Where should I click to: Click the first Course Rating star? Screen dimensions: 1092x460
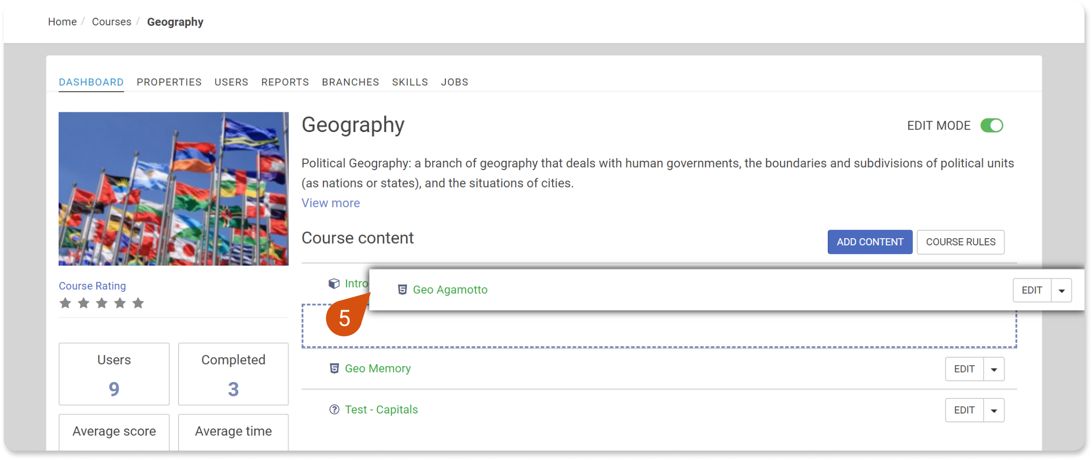(x=65, y=303)
